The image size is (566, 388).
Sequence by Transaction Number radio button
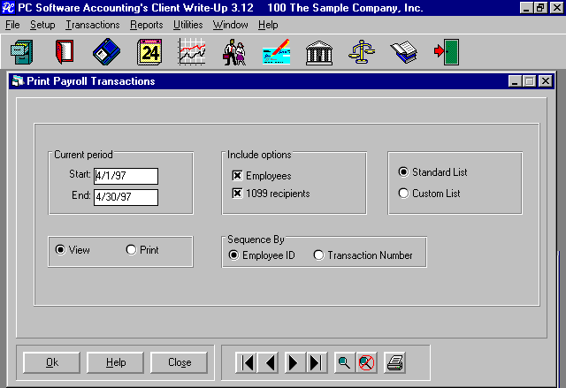click(x=318, y=255)
